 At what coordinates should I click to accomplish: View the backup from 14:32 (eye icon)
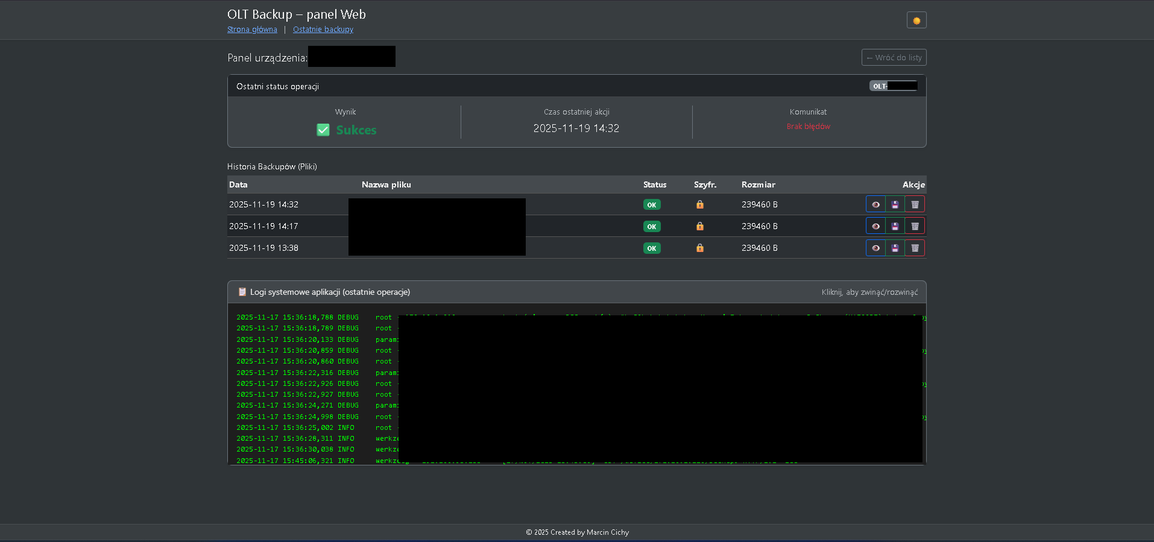pyautogui.click(x=875, y=204)
